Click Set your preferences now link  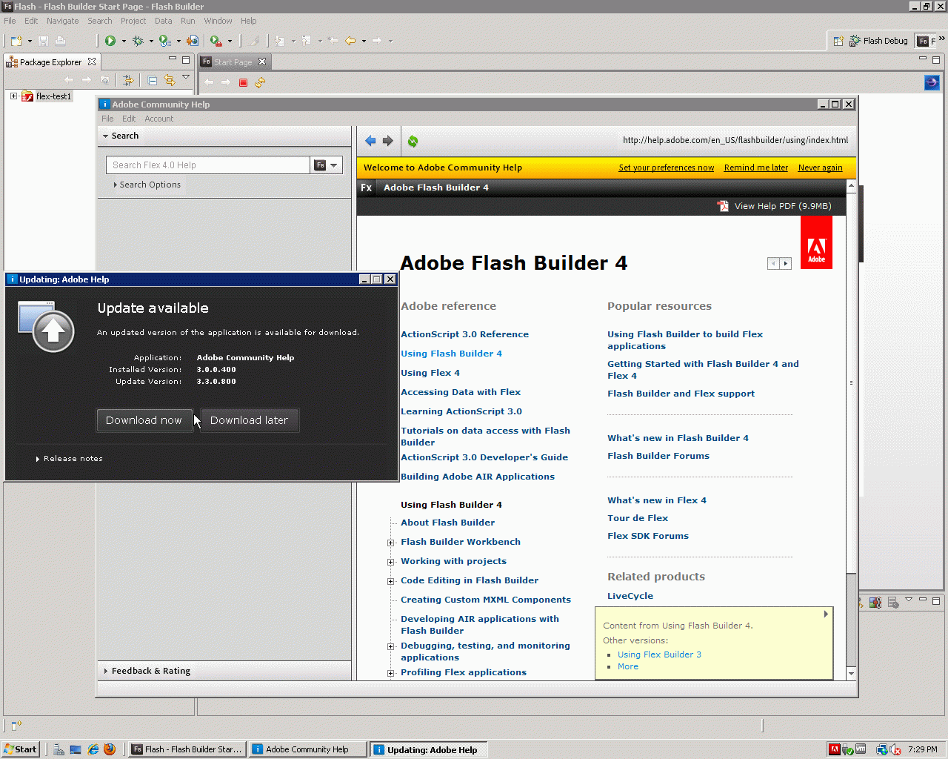[667, 168]
